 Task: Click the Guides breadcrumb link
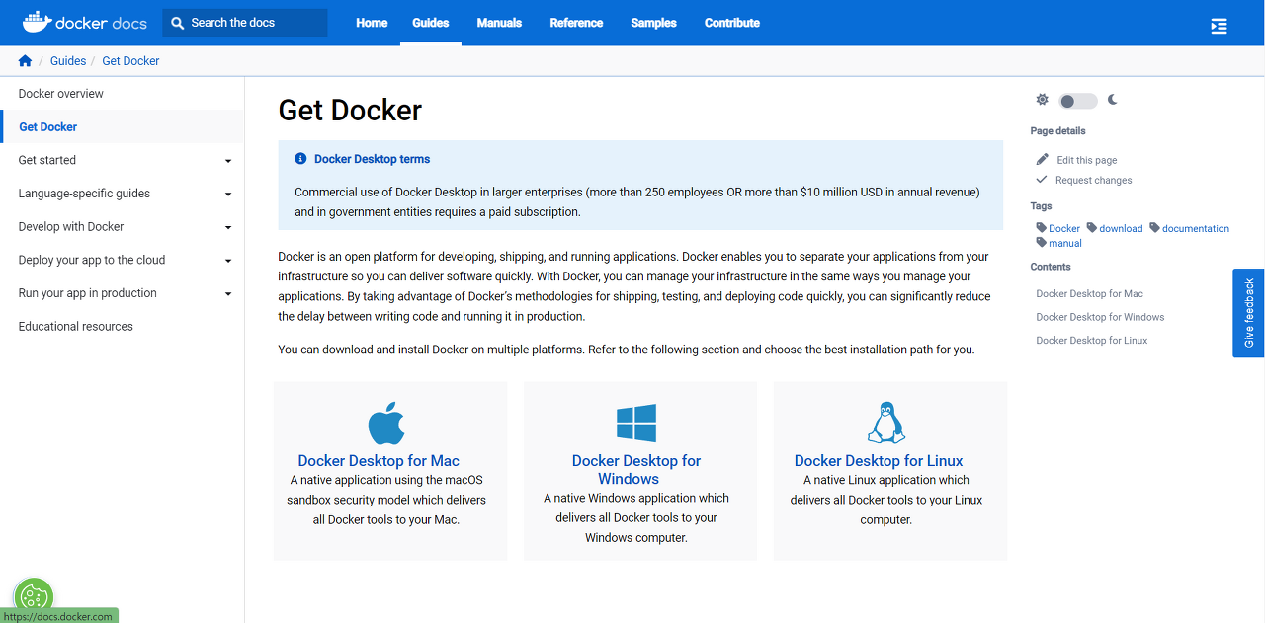pyautogui.click(x=68, y=61)
